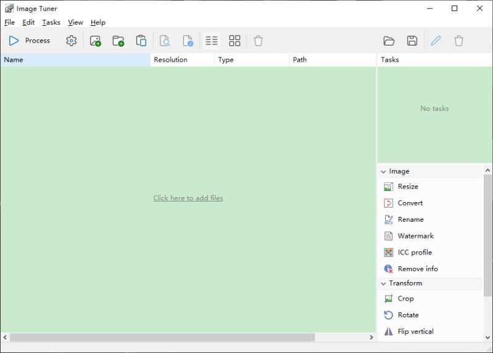Click the Flip vertical icon
493x353 pixels.
tap(388, 331)
